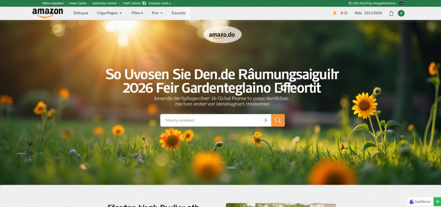Viewport: 441px width, 207px height.
Task: Open the Flies navigation menu item
Action: pos(137,13)
